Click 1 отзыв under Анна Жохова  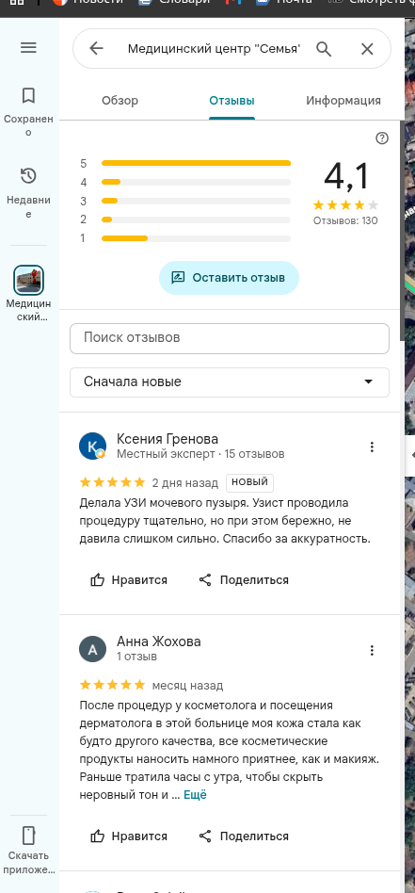(x=136, y=657)
